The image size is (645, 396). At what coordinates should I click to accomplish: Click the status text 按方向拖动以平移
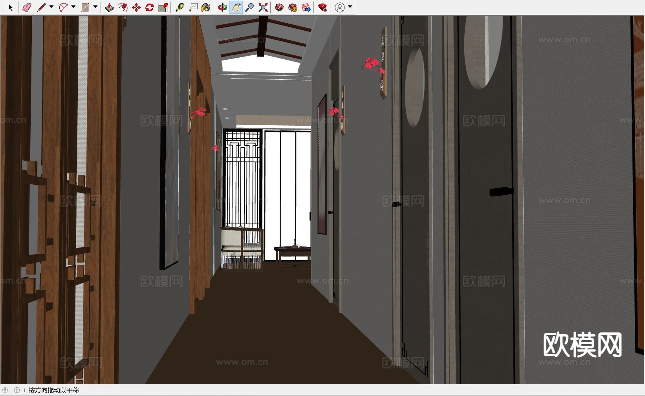click(x=54, y=390)
